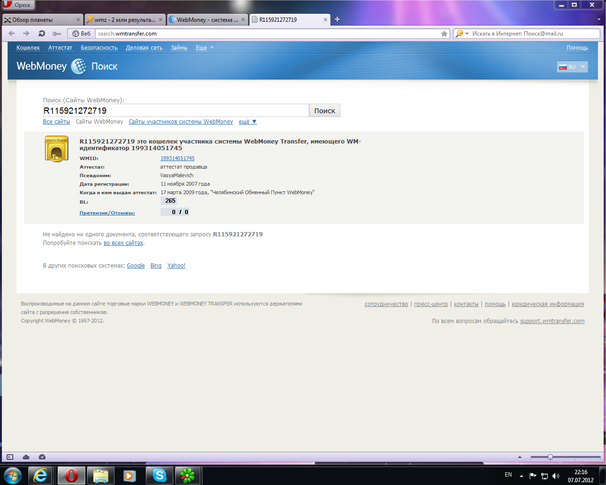Expand the 'ещё ▼' search scope list
This screenshot has height=485, width=606.
[248, 122]
